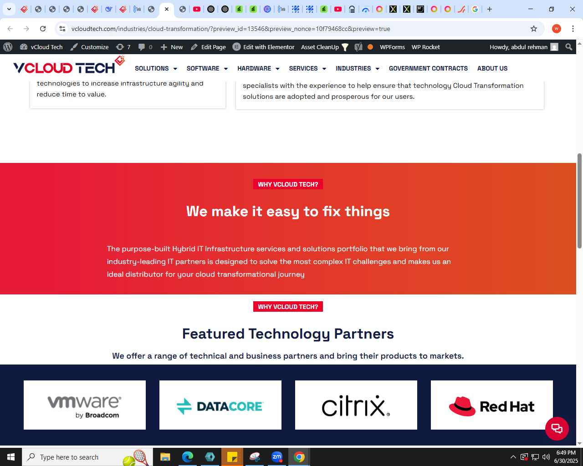Click the Red Hat partner logo
This screenshot has width=583, height=466.
(492, 405)
